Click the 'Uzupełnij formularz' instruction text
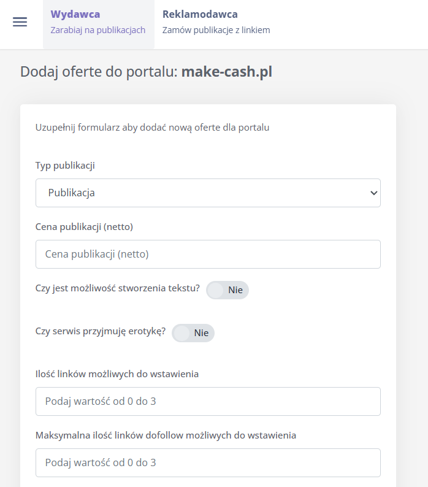The width and height of the screenshot is (428, 487). pos(152,128)
